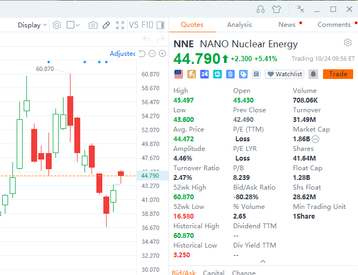The width and height of the screenshot is (358, 275).
Task: Collapse the quote details chevron
Action: 263,262
